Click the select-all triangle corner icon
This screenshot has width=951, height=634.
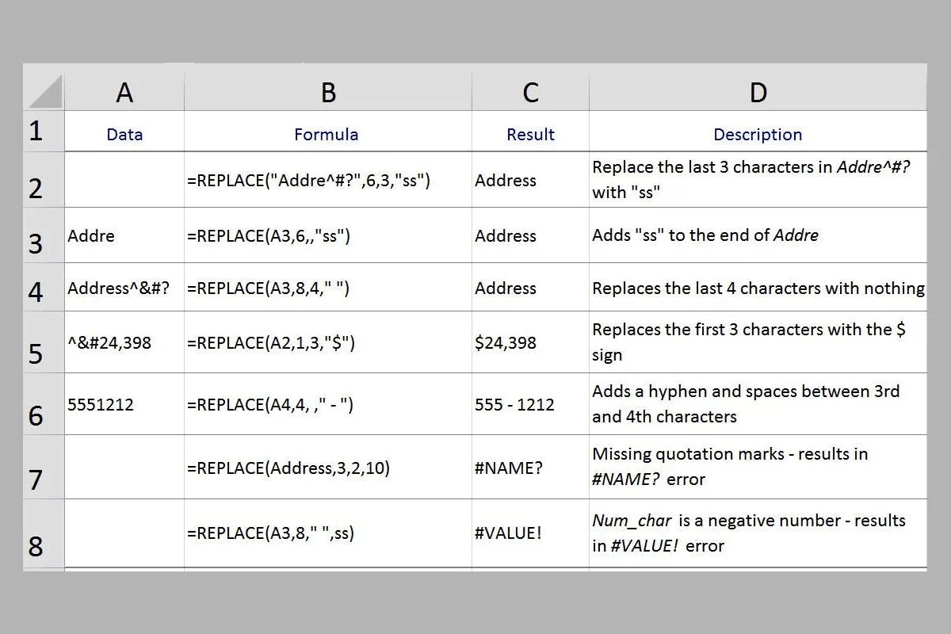(44, 91)
